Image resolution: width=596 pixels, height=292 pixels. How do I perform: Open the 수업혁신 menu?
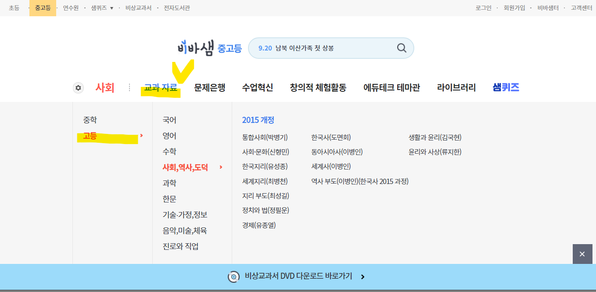pyautogui.click(x=258, y=88)
